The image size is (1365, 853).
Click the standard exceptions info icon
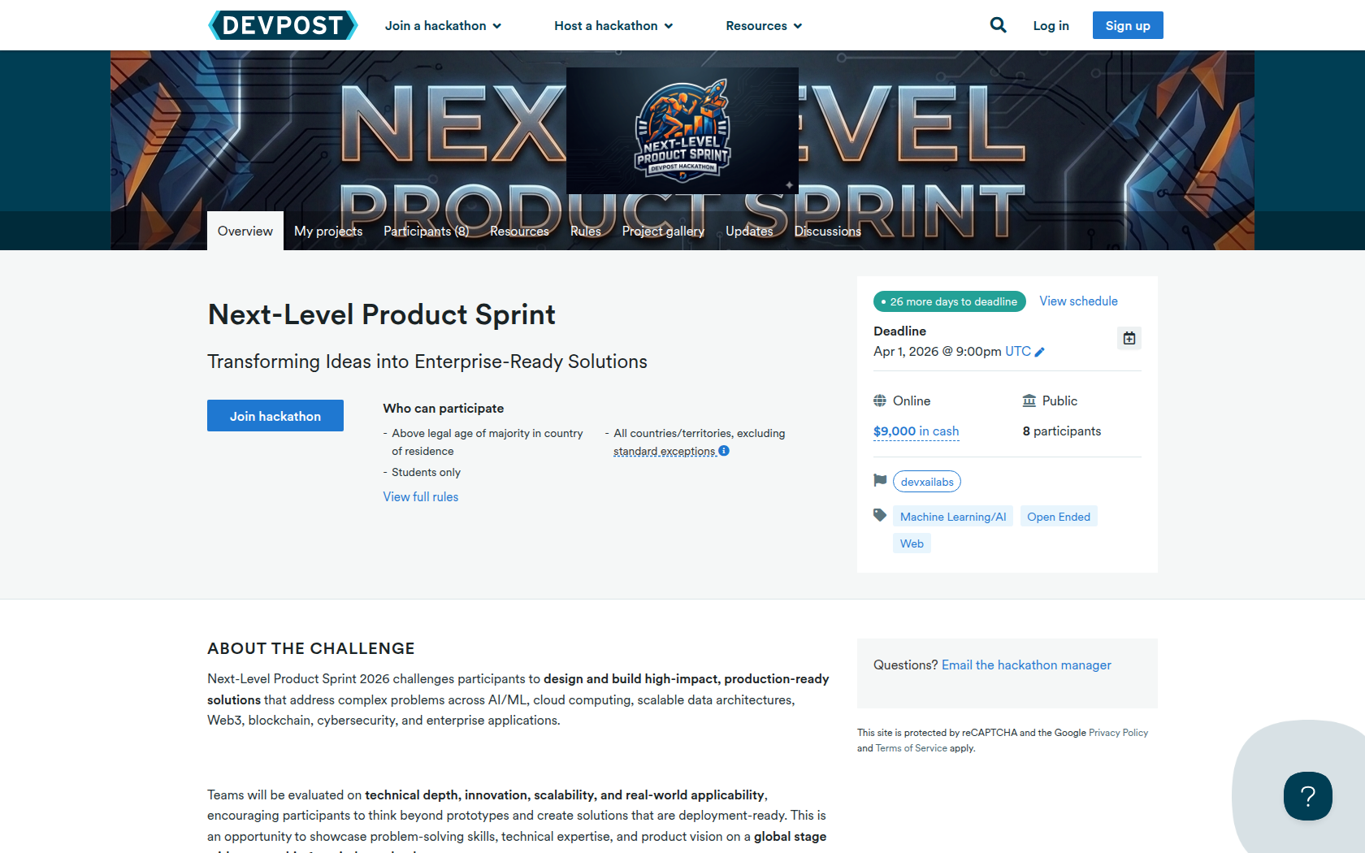[x=724, y=451]
